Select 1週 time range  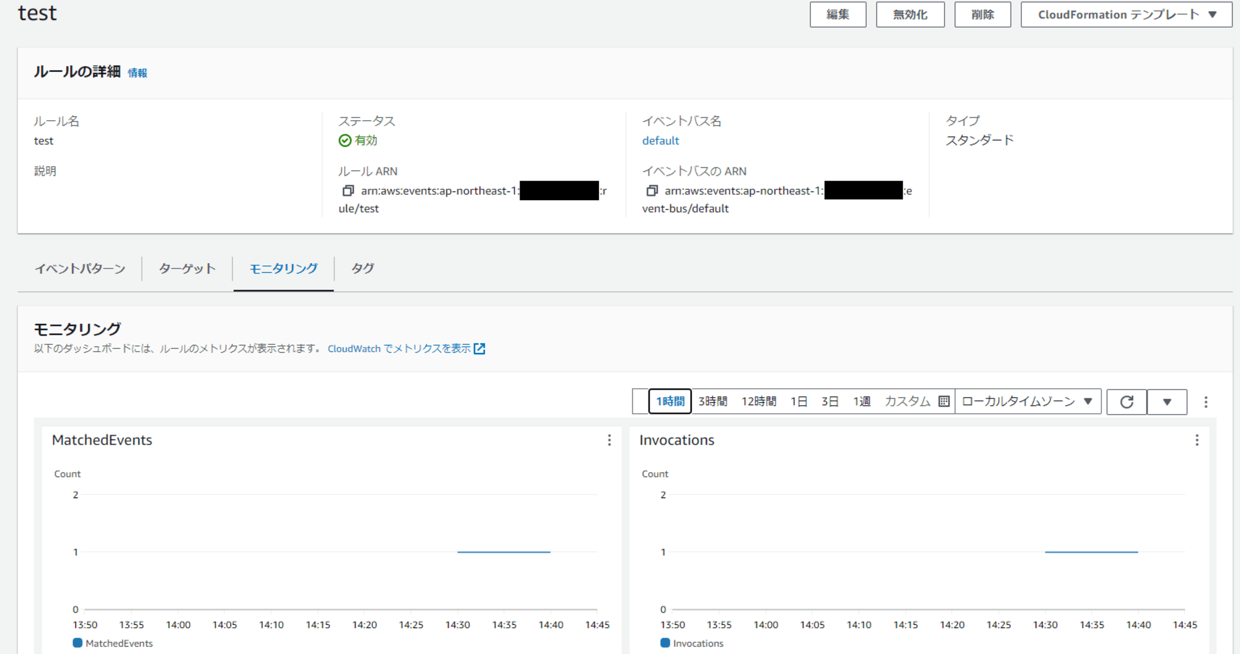coord(862,401)
